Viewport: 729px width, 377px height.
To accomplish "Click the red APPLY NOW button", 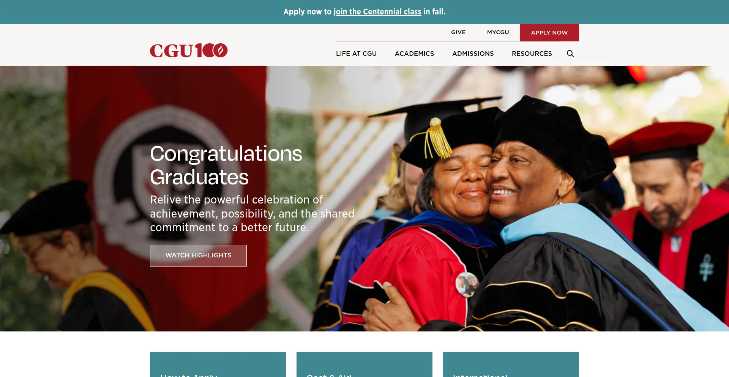I will click(549, 33).
